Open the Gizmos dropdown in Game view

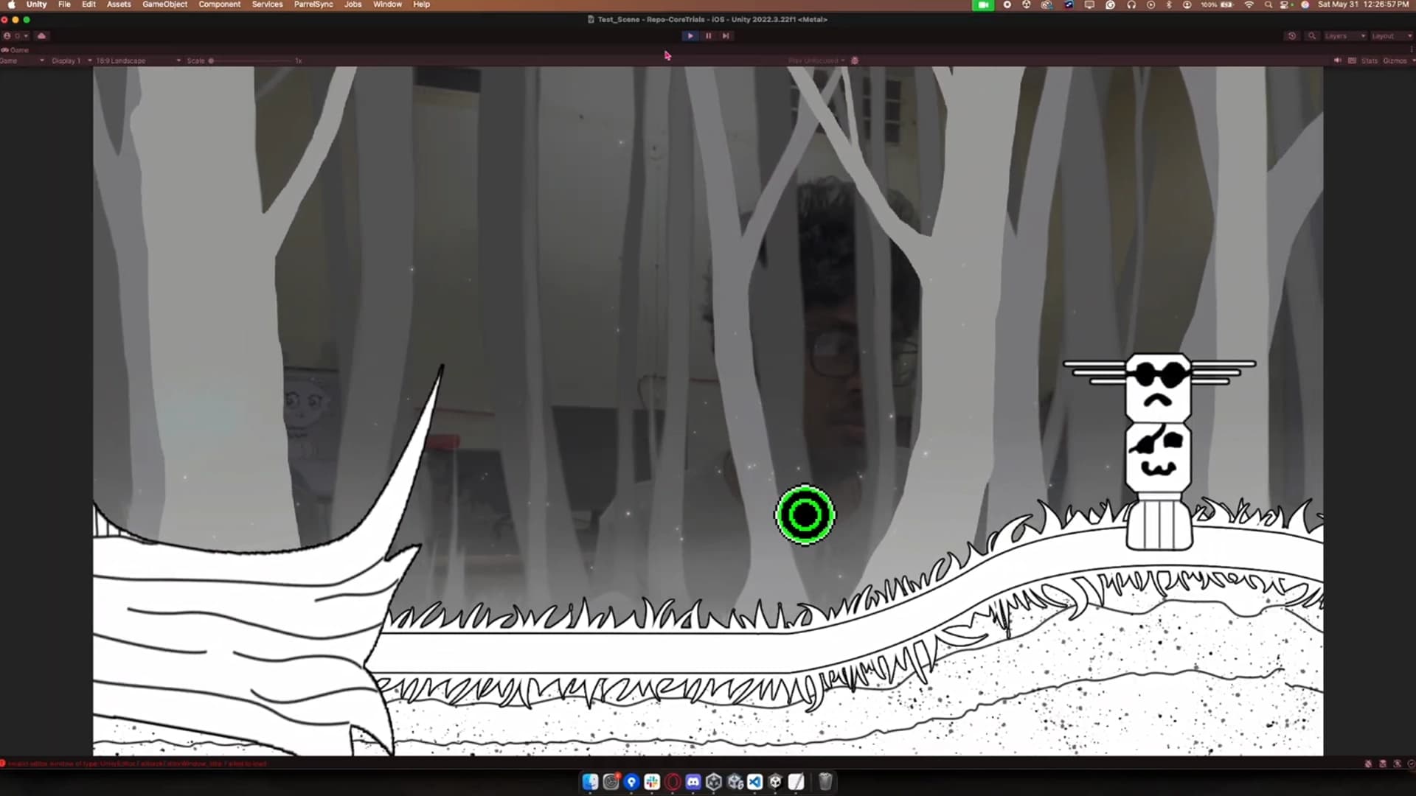coord(1396,60)
